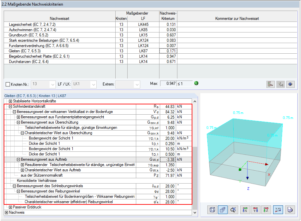301x221 pixels.
Task: Collapse Charakteristischer Wert aus Überschüttung
Action: pos(23,133)
